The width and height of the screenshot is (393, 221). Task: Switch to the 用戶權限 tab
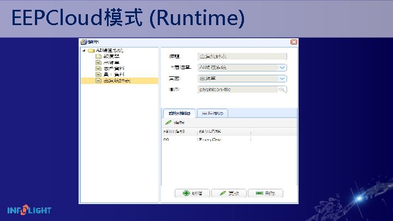pos(212,114)
